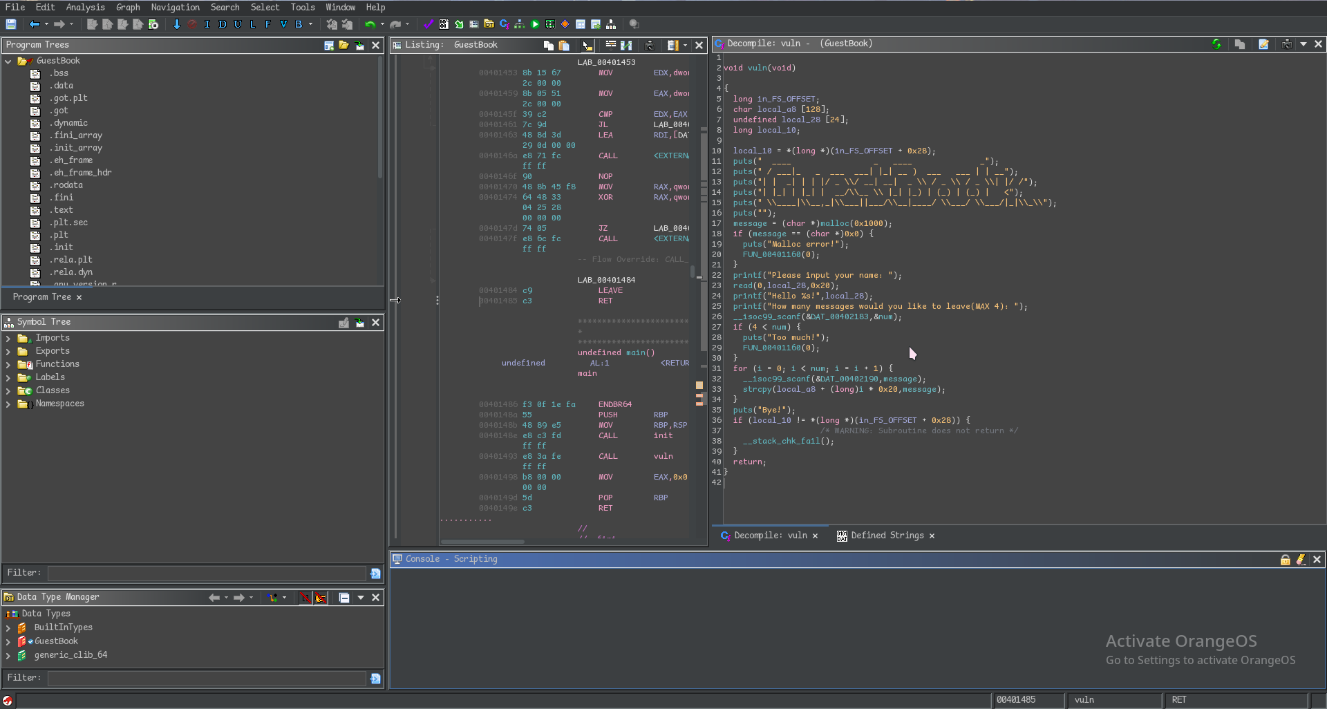The height and width of the screenshot is (709, 1327).
Task: Select the Program Tree tab
Action: pos(41,297)
